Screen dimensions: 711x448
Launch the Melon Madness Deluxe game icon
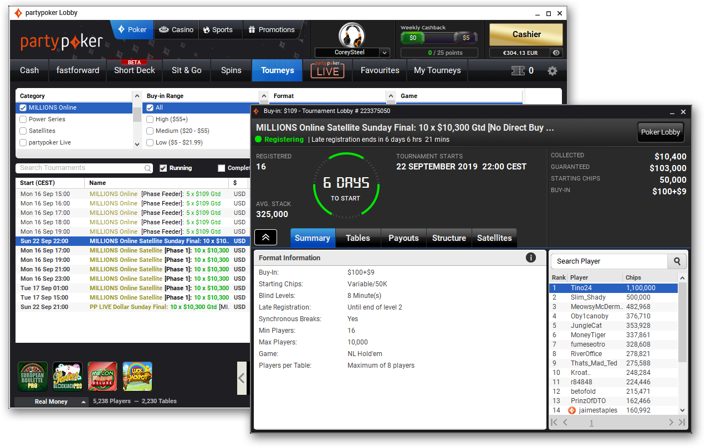(103, 377)
